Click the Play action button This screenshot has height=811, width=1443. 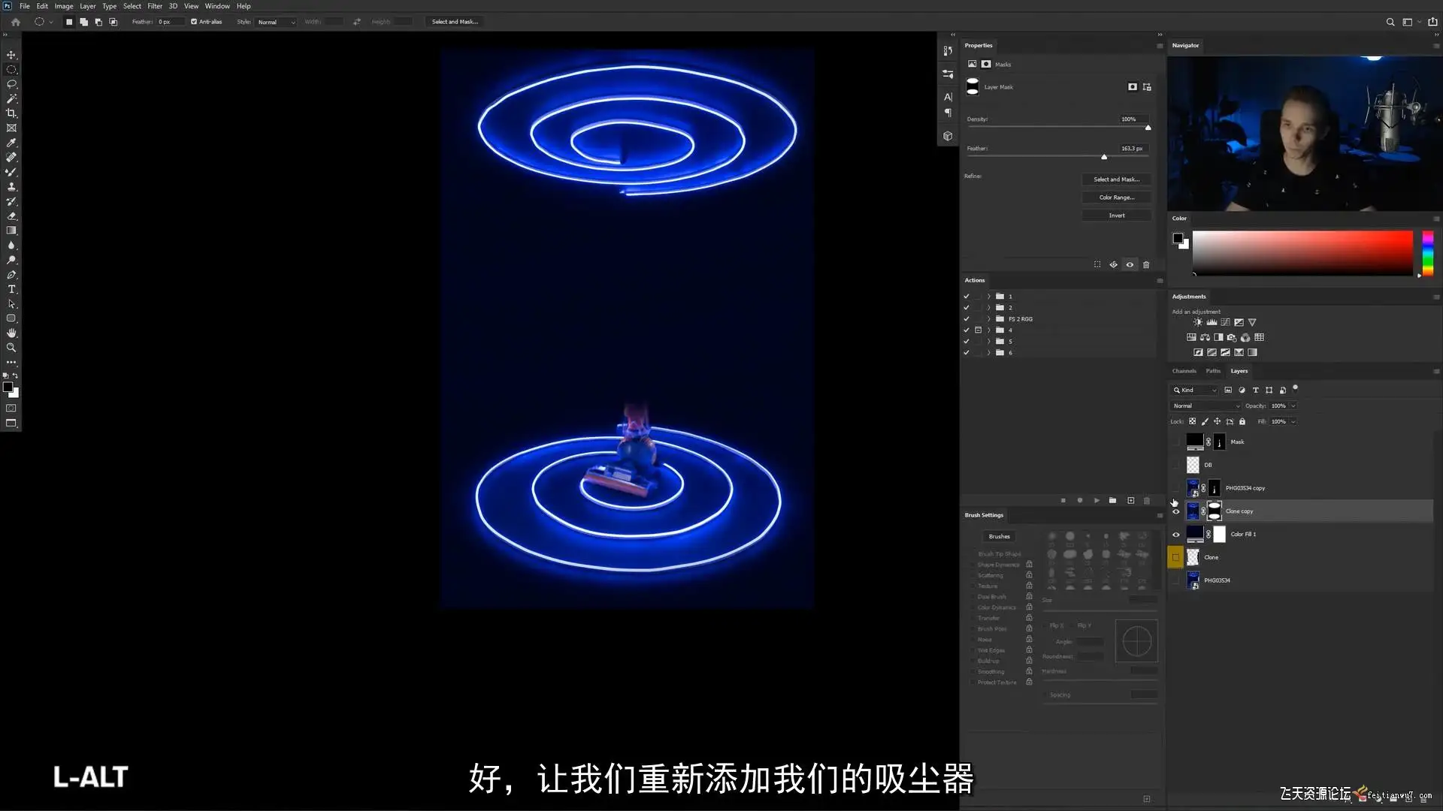[x=1097, y=500]
